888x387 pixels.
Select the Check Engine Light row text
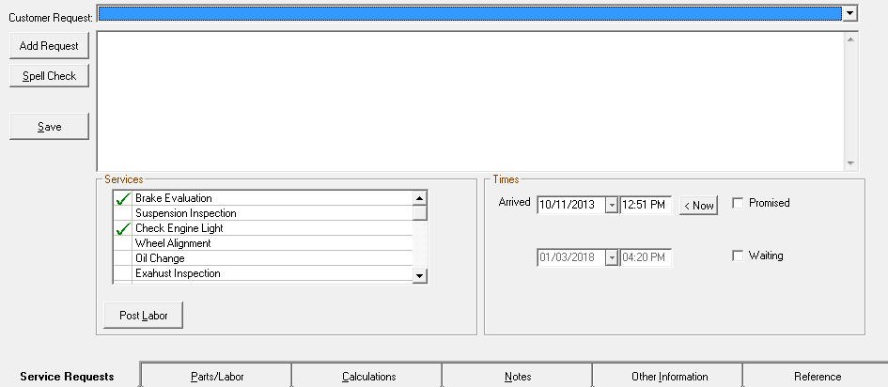tap(179, 228)
